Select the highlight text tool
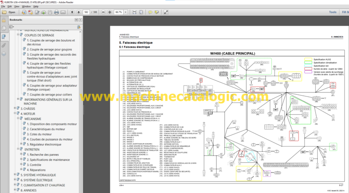Screen dimensions: 349x193 pyautogui.click(x=157, y=12)
